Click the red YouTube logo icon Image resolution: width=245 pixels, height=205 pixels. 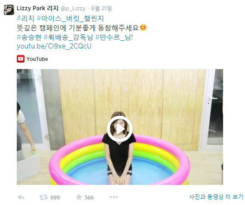click(x=21, y=59)
